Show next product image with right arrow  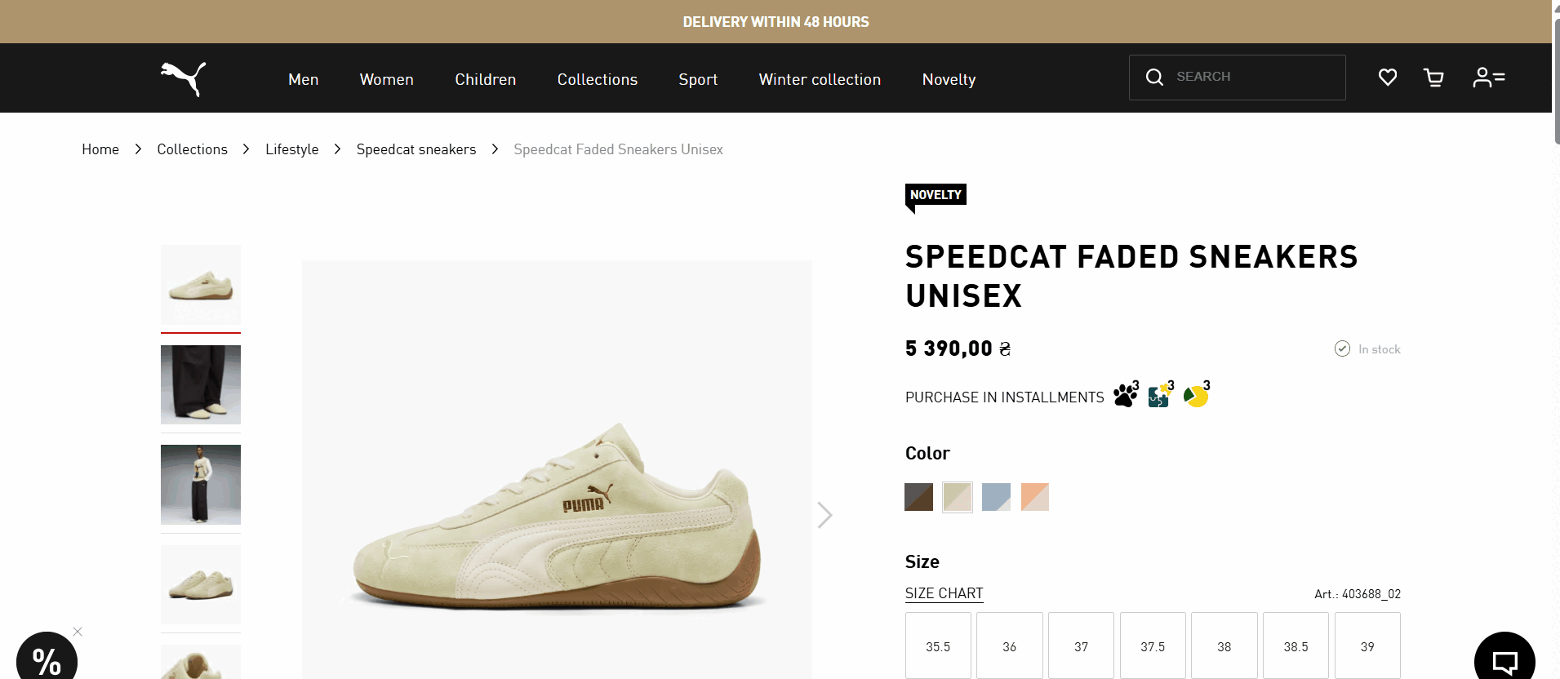click(824, 515)
